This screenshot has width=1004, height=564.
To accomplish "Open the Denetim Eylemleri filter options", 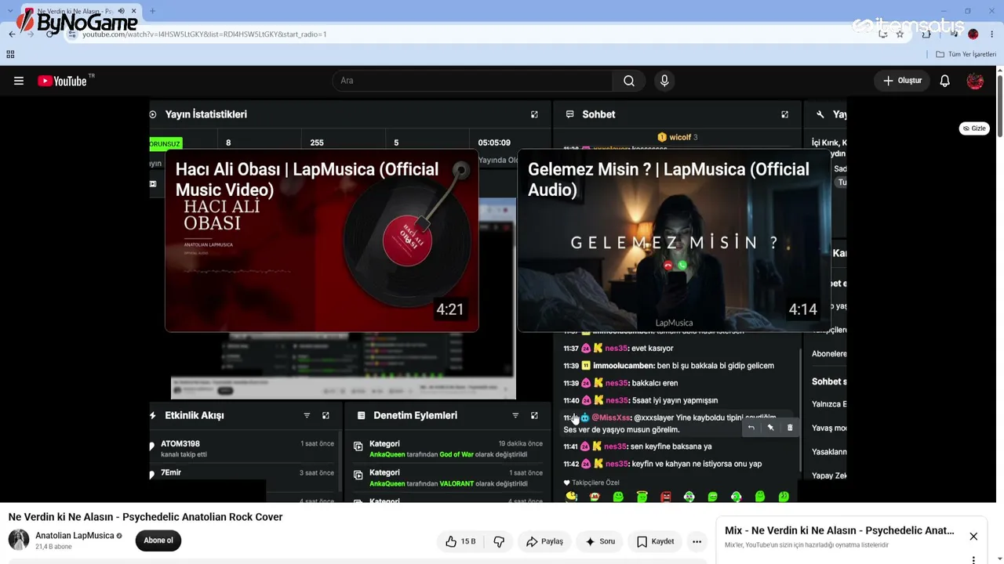I will (515, 415).
